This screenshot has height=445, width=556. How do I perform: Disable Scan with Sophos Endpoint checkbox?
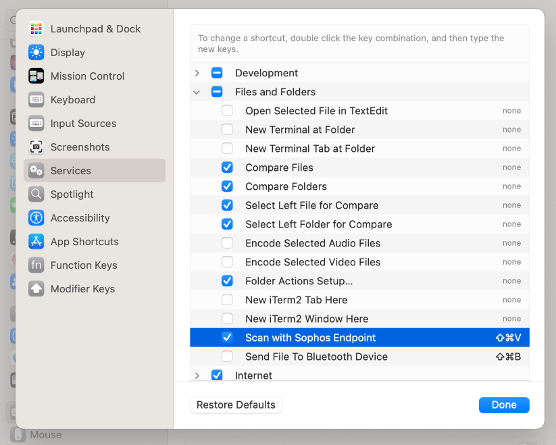(x=228, y=338)
